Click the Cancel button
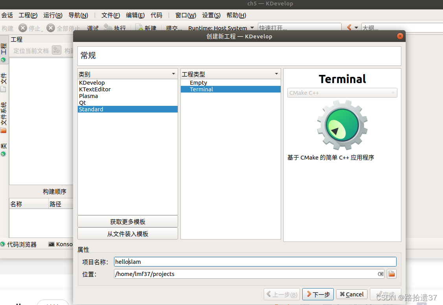Viewport: 443px width, 305px height. point(352,294)
